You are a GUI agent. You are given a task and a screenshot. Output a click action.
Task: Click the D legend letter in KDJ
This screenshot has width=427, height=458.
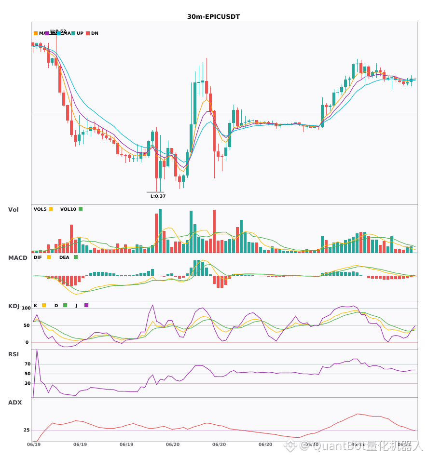(56, 306)
